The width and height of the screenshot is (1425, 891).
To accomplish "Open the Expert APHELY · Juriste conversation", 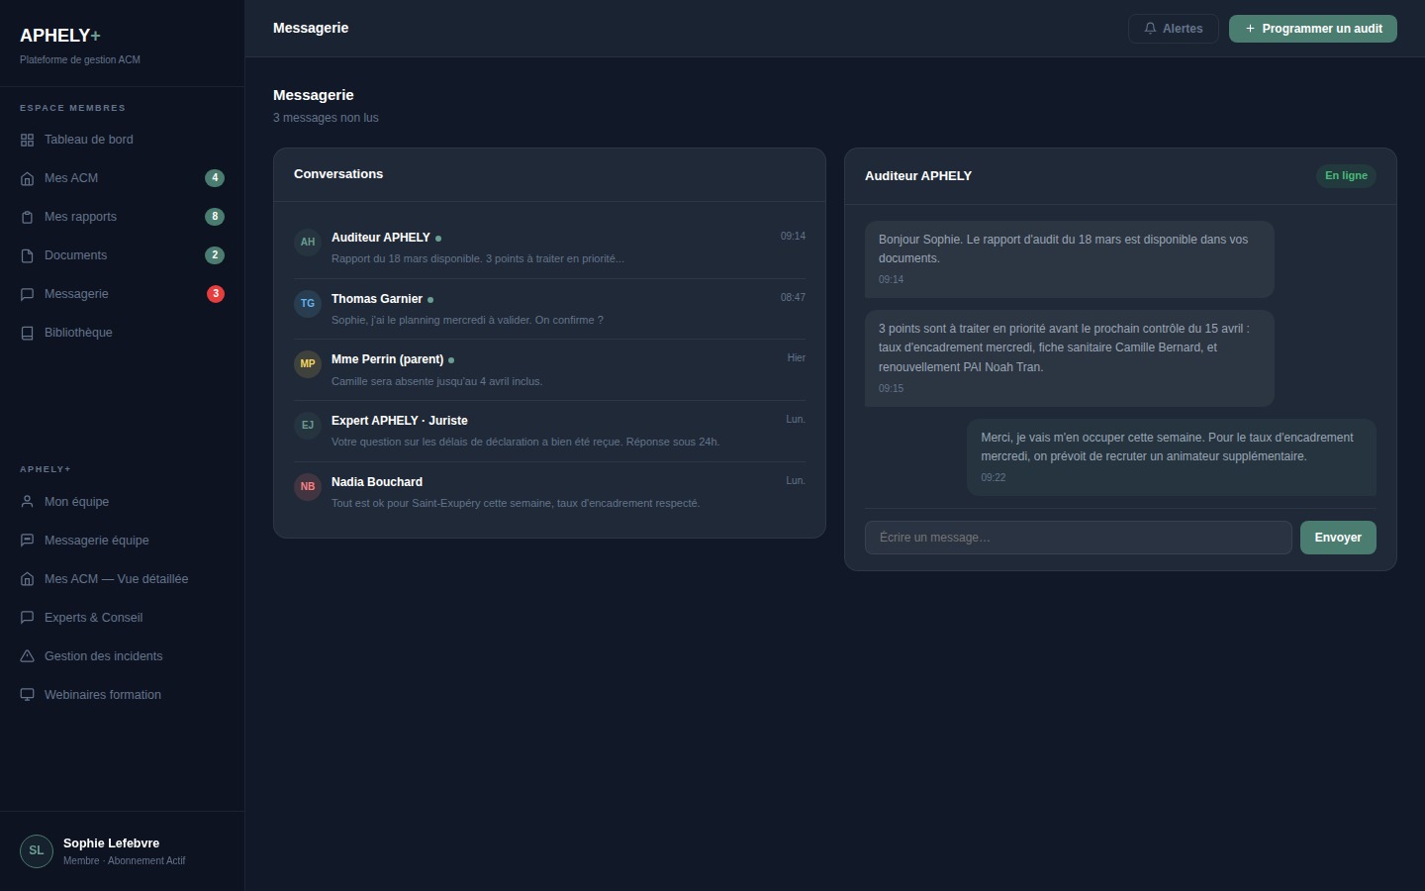I will coord(549,431).
